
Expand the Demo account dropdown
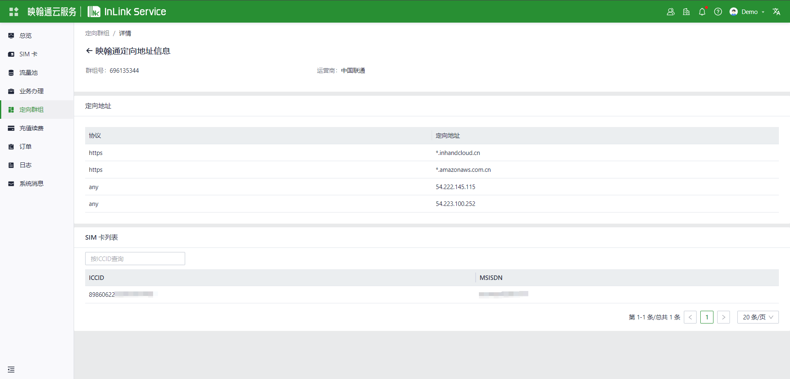(x=763, y=12)
